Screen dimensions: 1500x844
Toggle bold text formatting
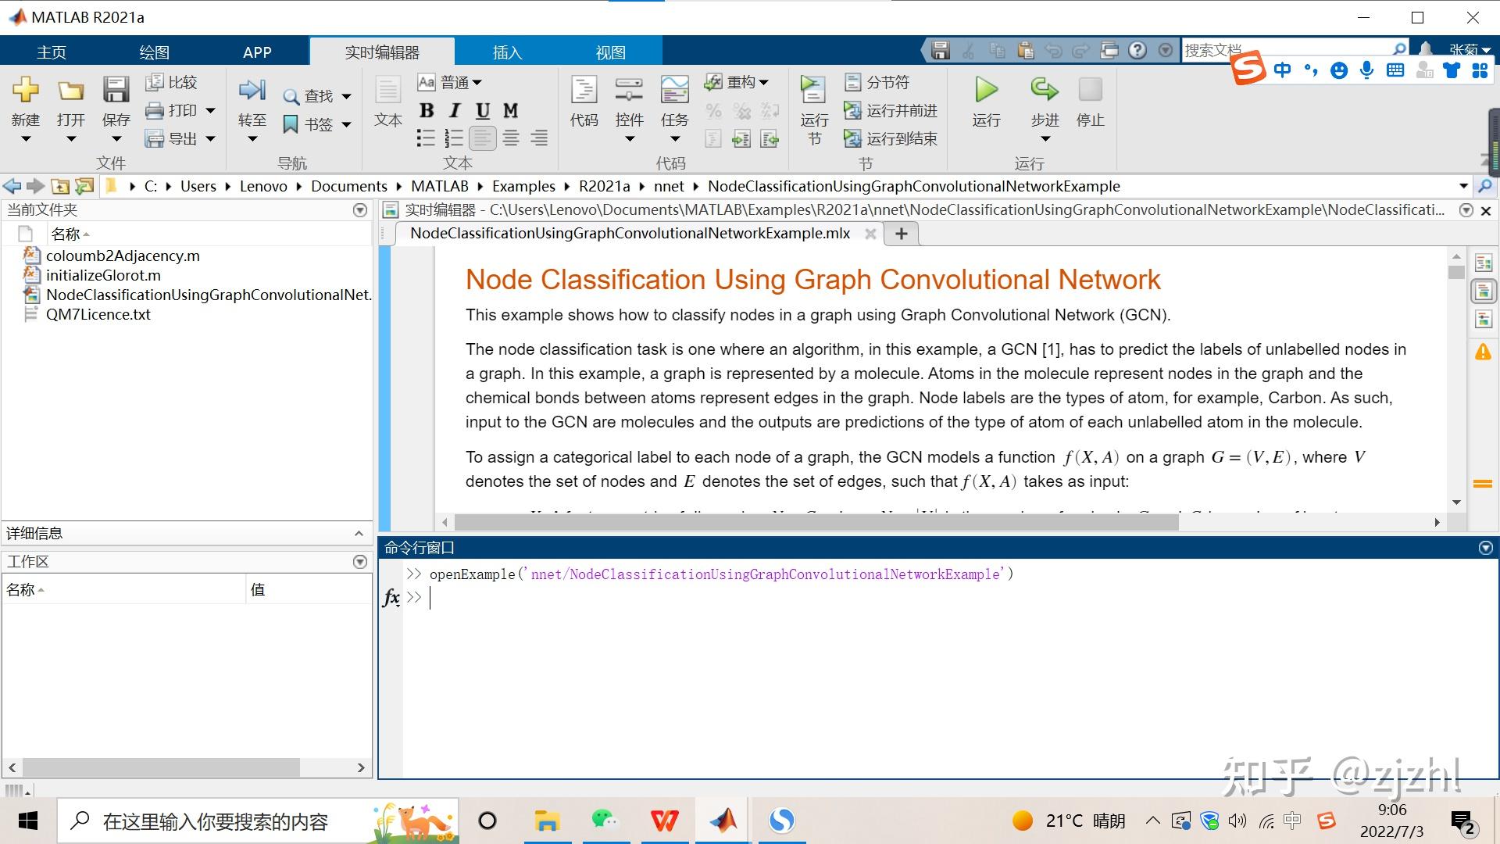click(427, 111)
